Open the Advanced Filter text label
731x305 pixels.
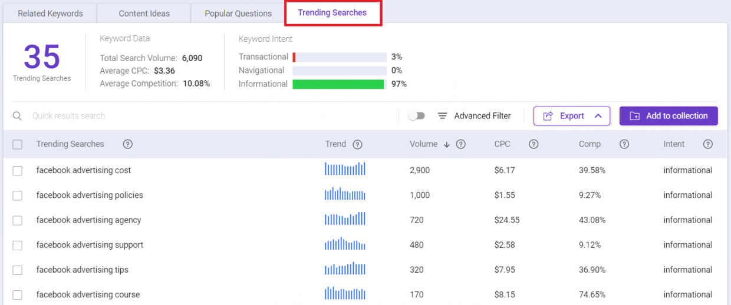click(x=482, y=116)
